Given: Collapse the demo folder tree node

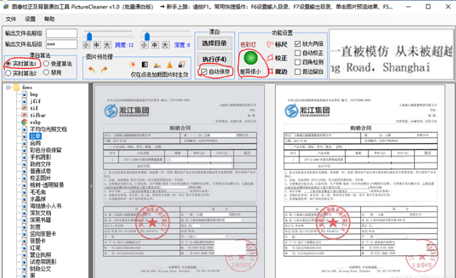Looking at the screenshot, I should (x=8, y=86).
